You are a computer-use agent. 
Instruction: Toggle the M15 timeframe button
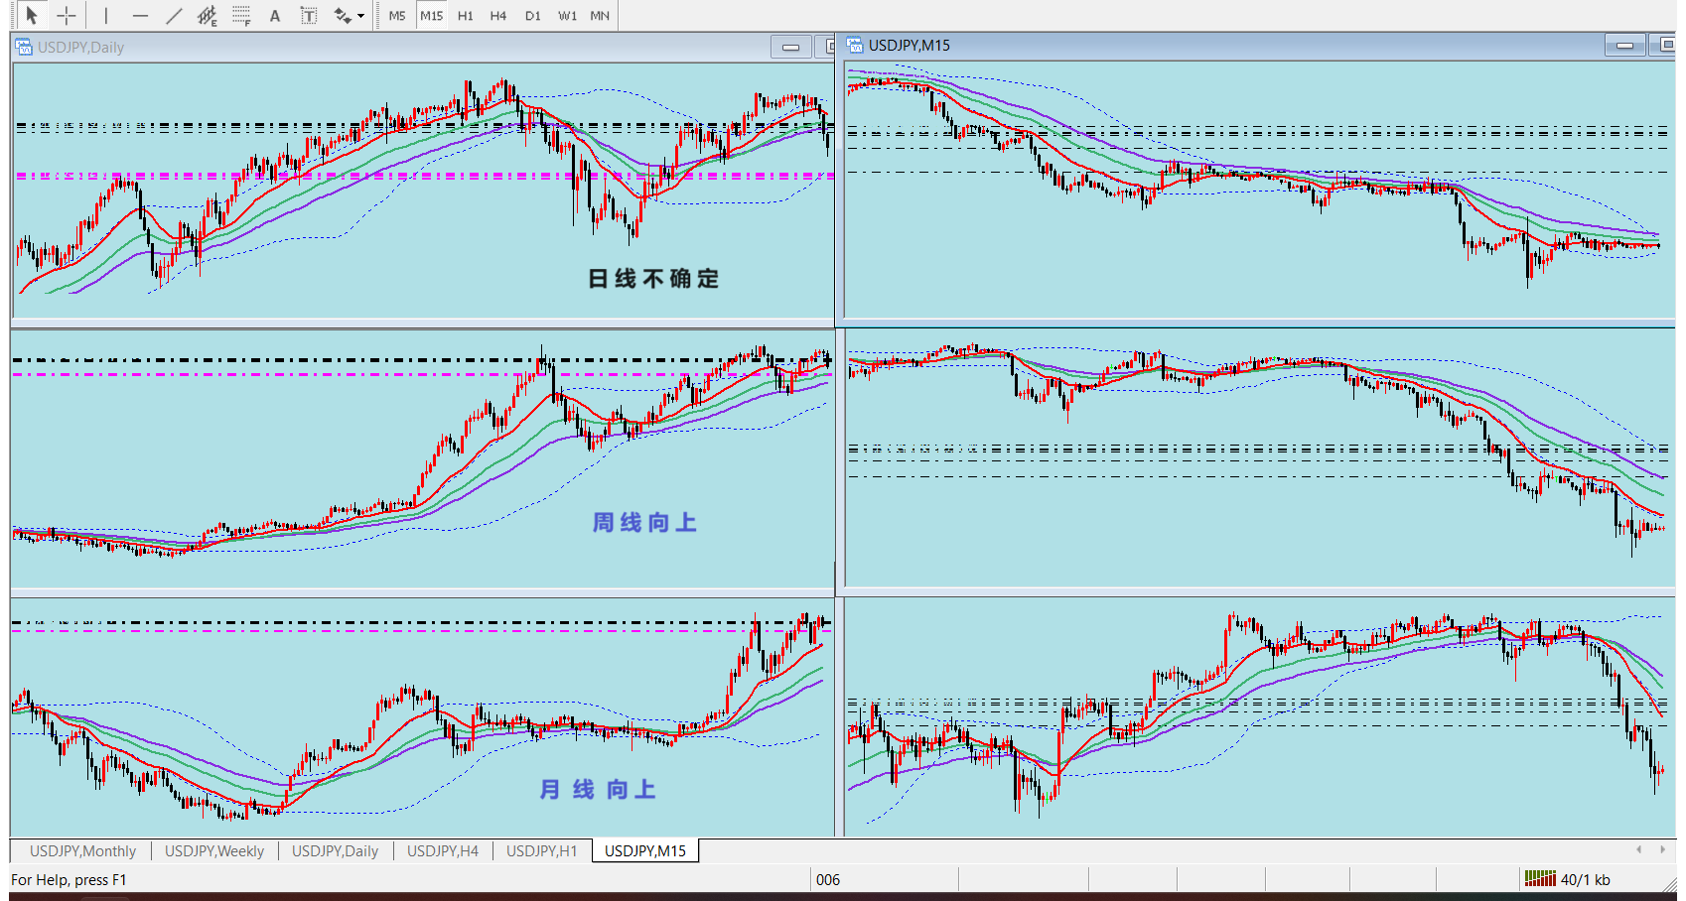[x=431, y=15]
